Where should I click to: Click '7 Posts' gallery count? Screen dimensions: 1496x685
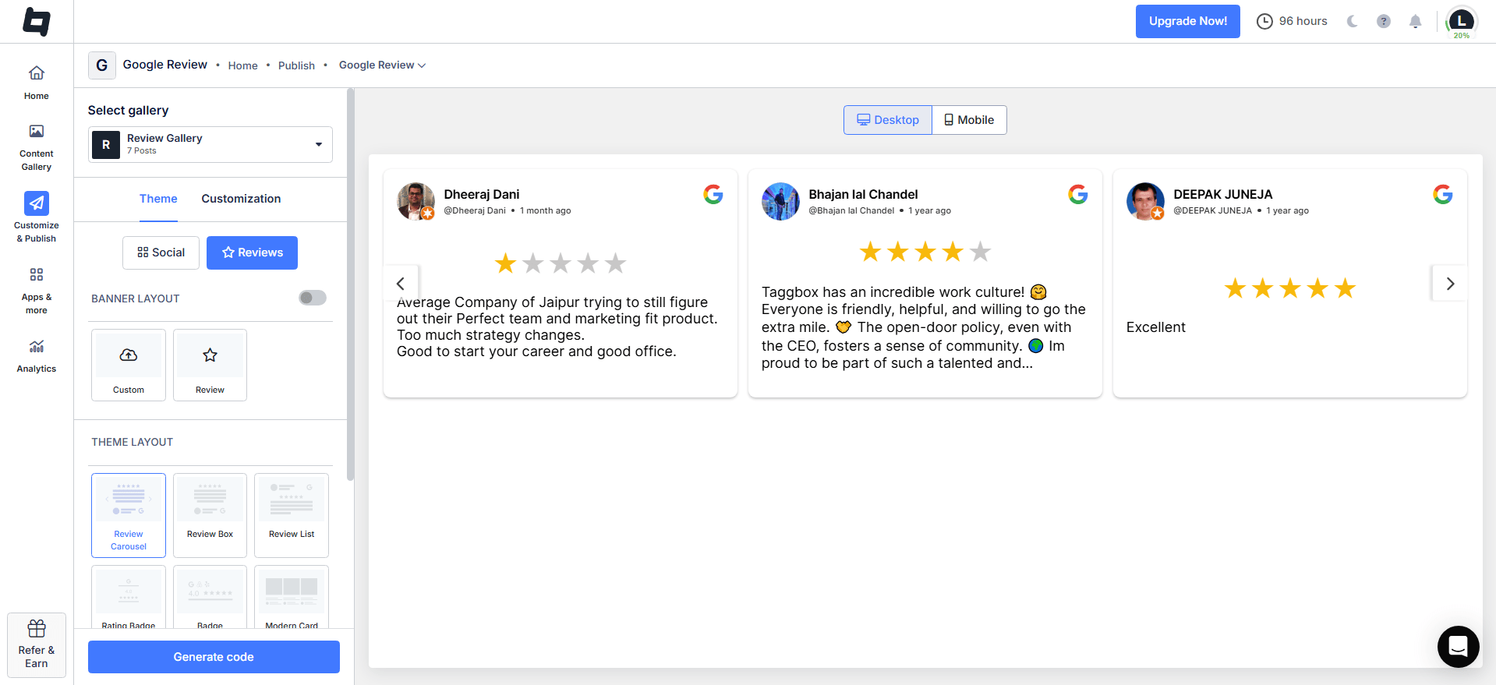pyautogui.click(x=142, y=151)
